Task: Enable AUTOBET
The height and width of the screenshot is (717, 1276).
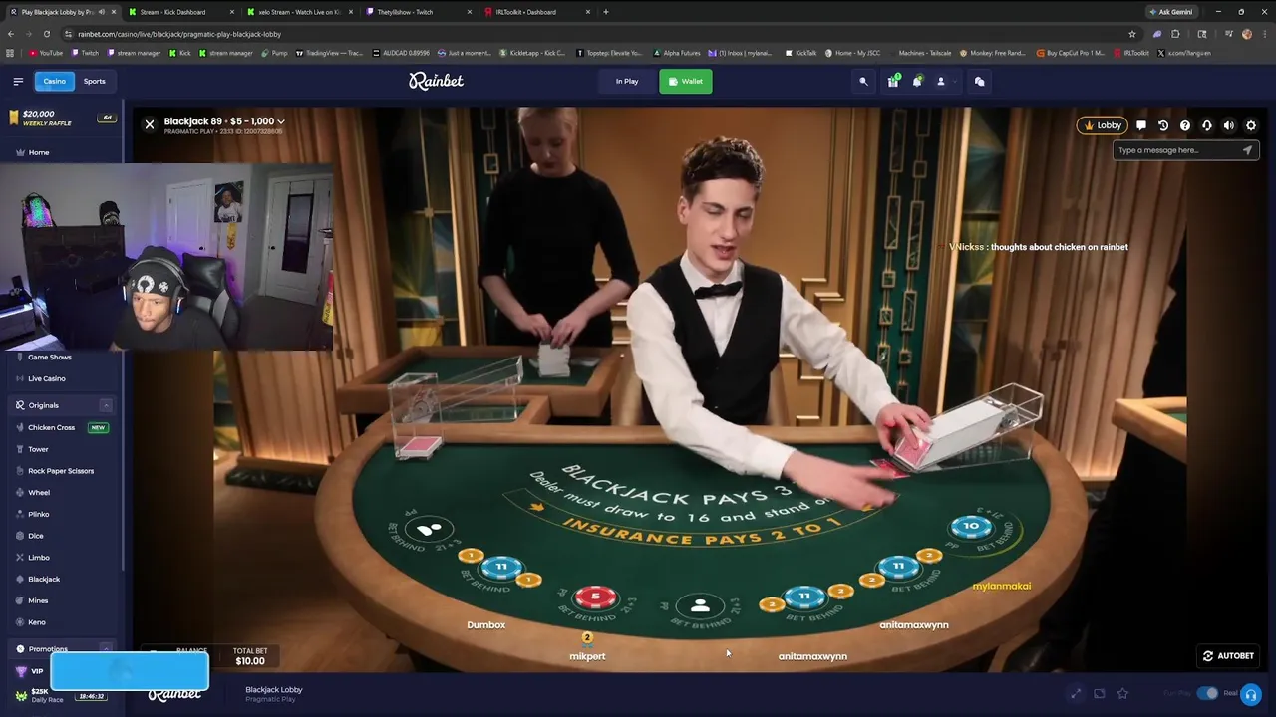Action: point(1227,656)
